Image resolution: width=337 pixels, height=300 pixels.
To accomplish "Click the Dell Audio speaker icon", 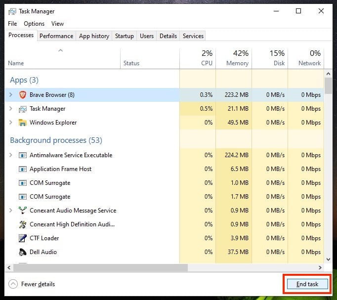I will point(23,252).
